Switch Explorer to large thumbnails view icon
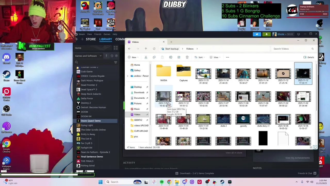The height and width of the screenshot is (186, 330). [315, 147]
